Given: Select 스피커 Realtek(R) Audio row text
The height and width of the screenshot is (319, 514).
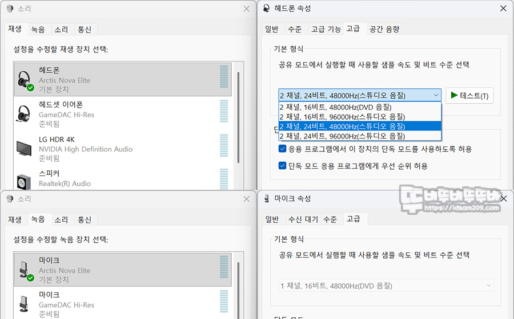Looking at the screenshot, I should pyautogui.click(x=65, y=178).
